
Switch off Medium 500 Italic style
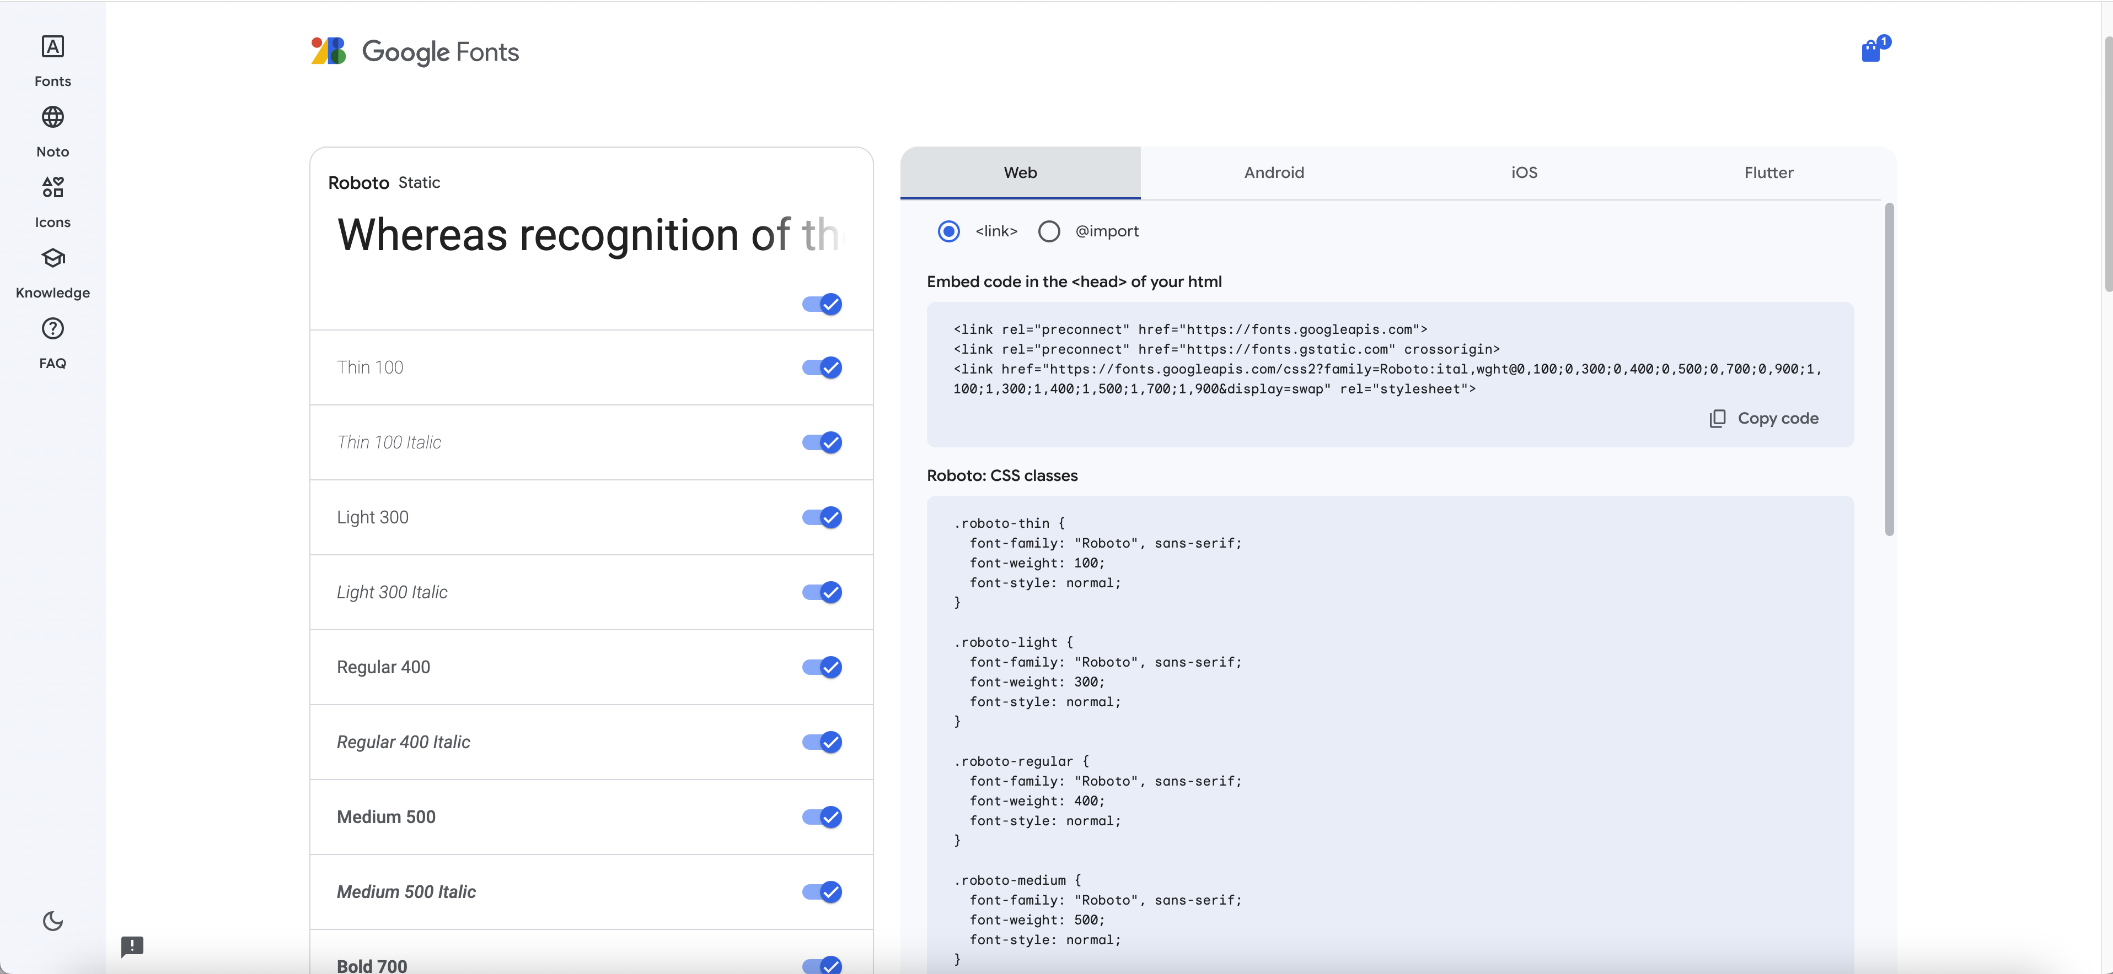coord(822,892)
